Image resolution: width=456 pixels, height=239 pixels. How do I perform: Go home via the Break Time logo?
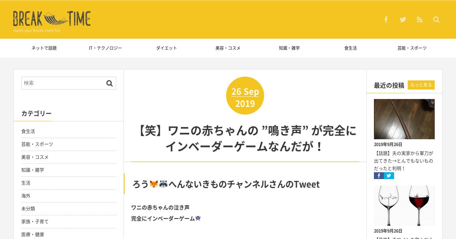[52, 21]
